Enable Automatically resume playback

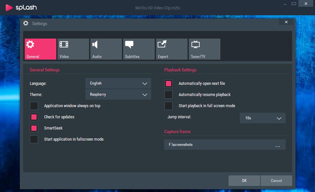(169, 94)
